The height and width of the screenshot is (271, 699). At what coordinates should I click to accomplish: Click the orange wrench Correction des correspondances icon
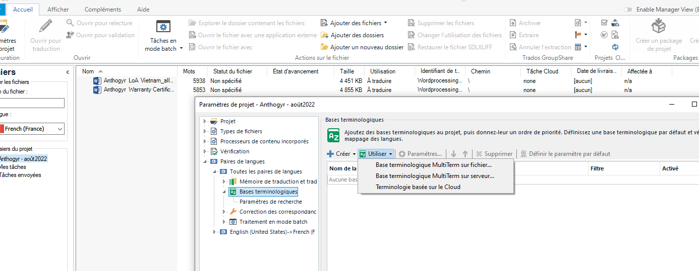pos(233,212)
